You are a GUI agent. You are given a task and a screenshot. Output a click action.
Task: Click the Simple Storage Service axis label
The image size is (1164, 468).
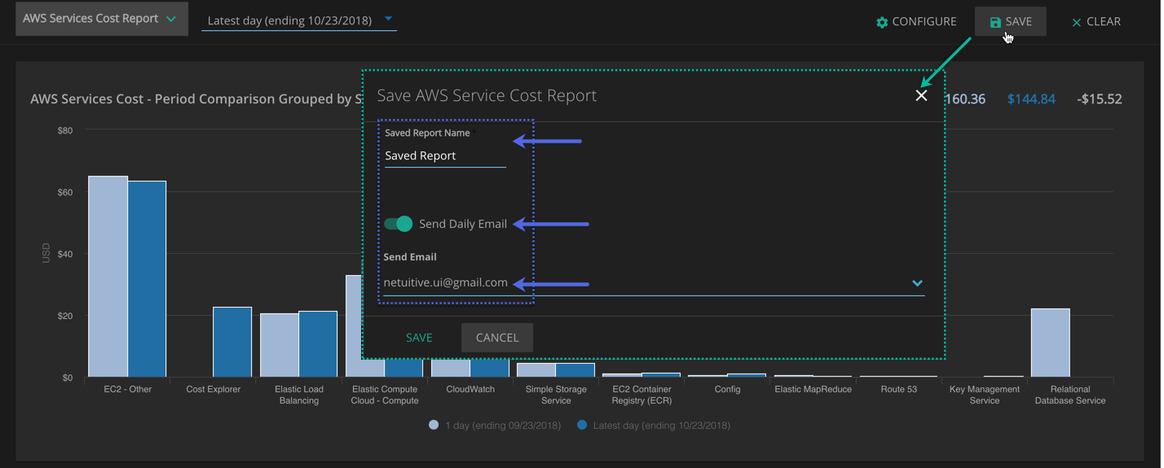556,395
